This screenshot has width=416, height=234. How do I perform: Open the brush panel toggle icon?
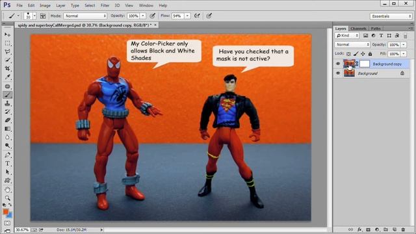pyautogui.click(x=43, y=16)
